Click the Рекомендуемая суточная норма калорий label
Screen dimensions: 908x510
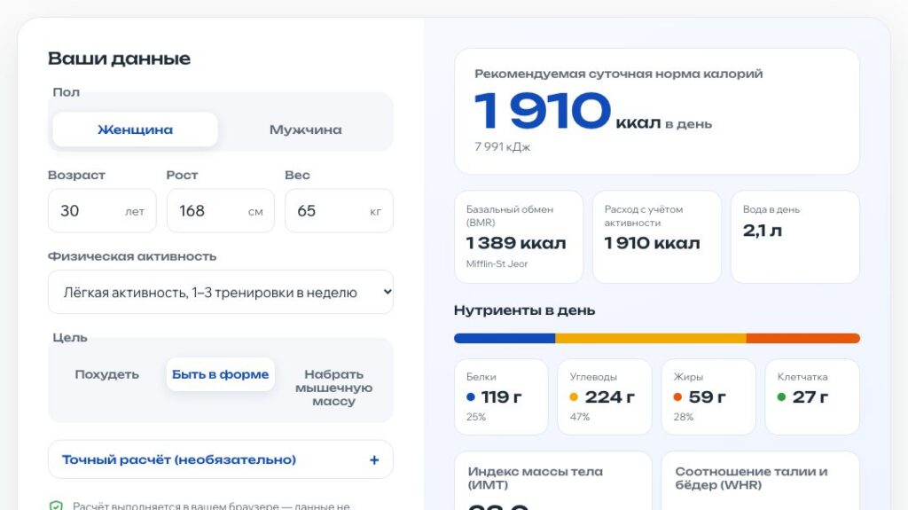618,74
